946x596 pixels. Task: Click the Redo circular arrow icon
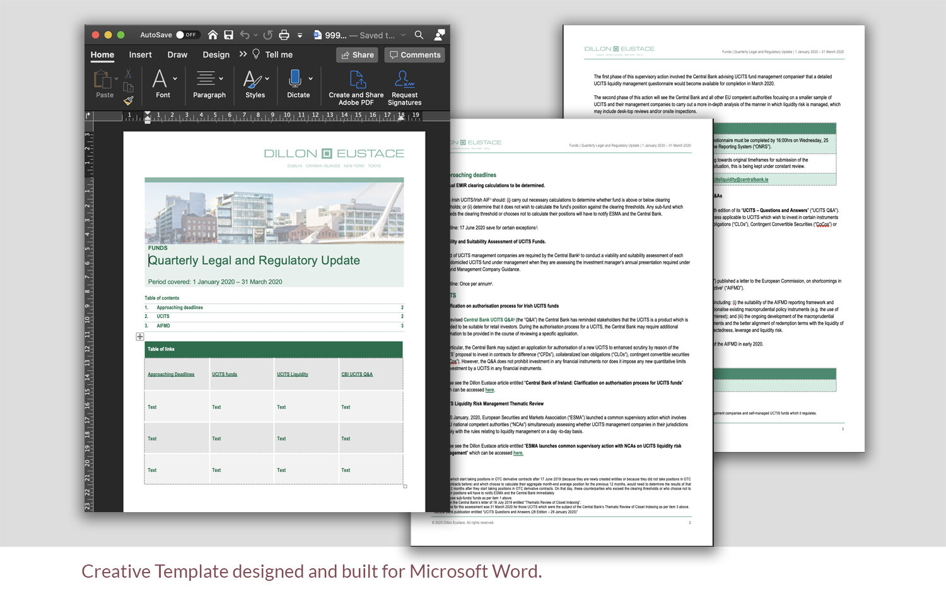click(268, 35)
